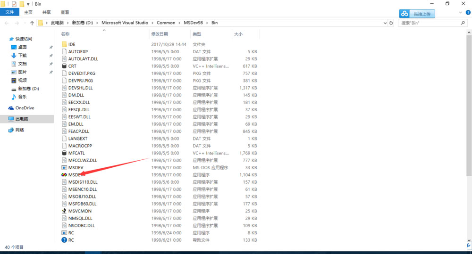
Task: Select the FEACP.DLL file name
Action: tap(78, 131)
